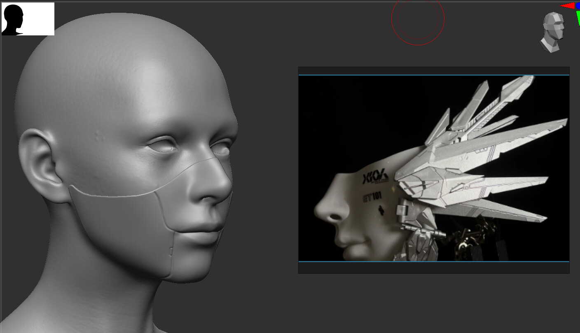Click the GT101 label on reference mask
This screenshot has height=333, width=580.
coord(372,196)
